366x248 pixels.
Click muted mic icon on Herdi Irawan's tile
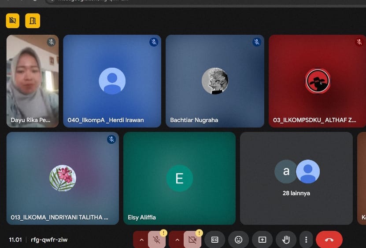154,42
